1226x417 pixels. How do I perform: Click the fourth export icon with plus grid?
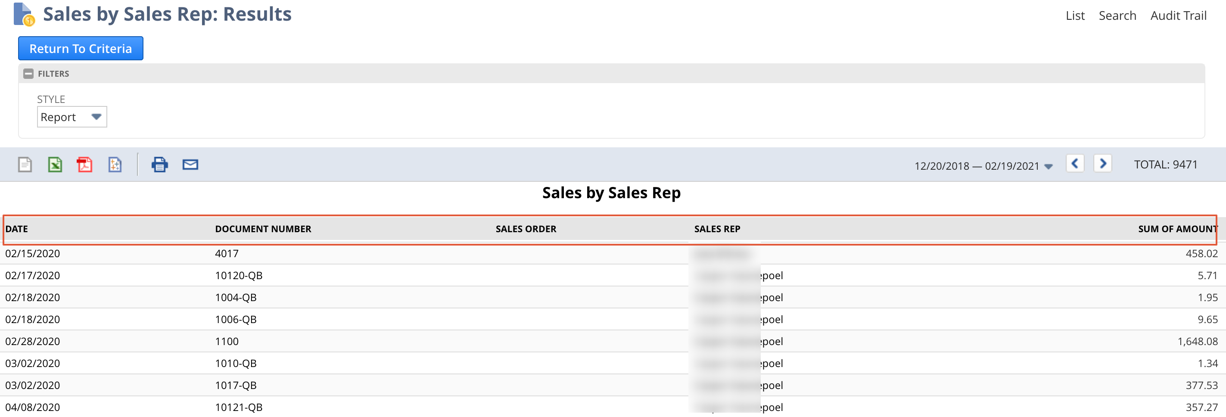click(115, 165)
